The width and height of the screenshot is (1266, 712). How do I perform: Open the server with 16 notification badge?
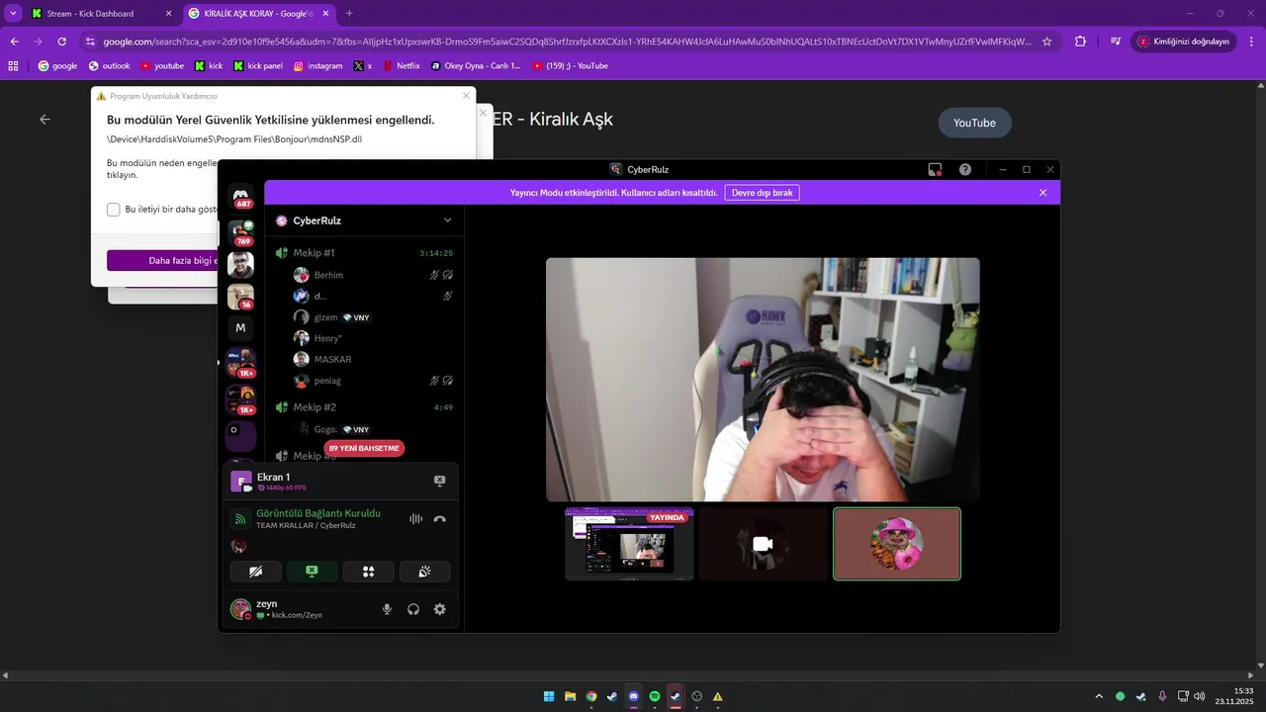point(241,297)
